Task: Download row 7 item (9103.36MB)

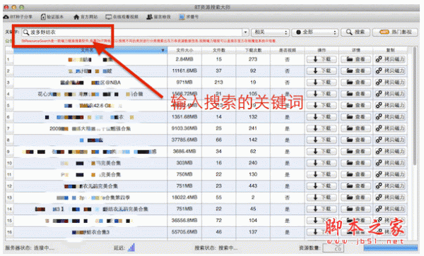Action: (322, 128)
